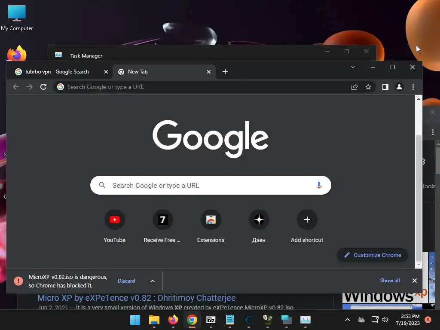The height and width of the screenshot is (330, 440).
Task: Show all downloads
Action: pos(390,281)
